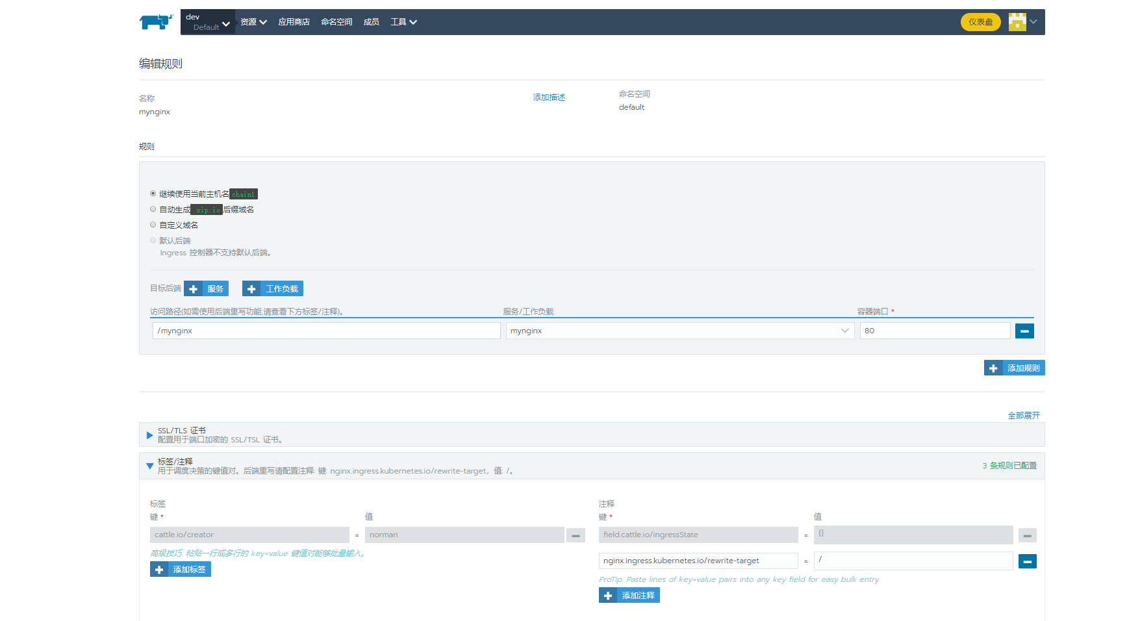Open dev Default project dropdown
Viewport: 1127px width, 621px height.
(208, 22)
